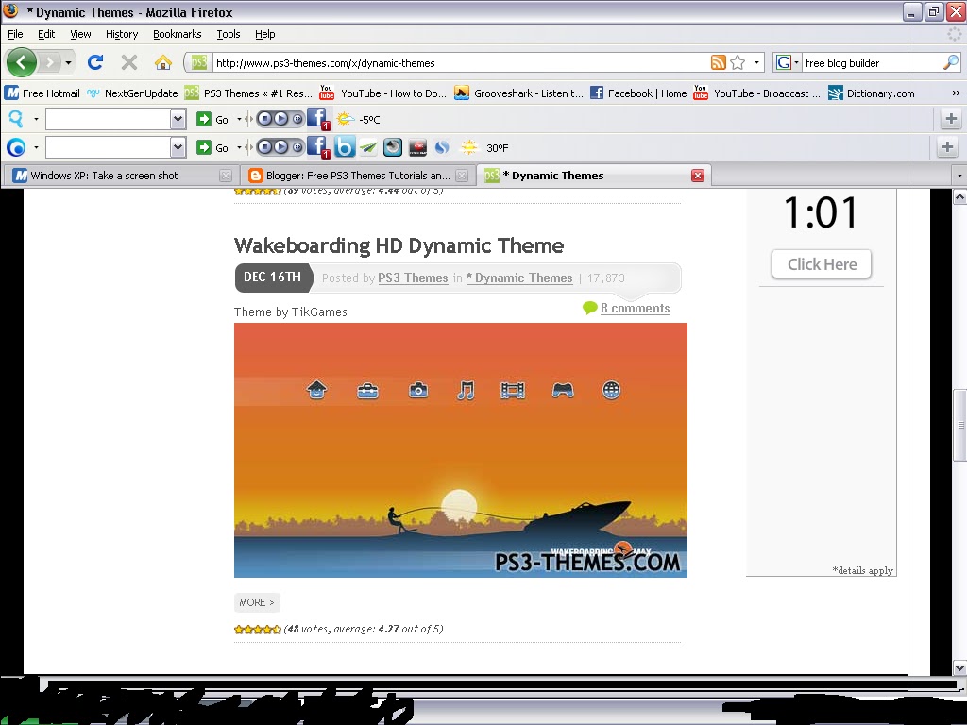Click the magnifier icon on the first toolbar
967x725 pixels.
(15, 119)
